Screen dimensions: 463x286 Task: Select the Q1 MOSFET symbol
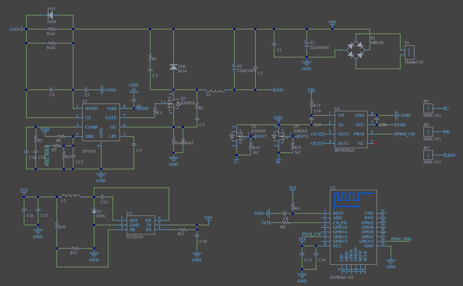pos(174,103)
